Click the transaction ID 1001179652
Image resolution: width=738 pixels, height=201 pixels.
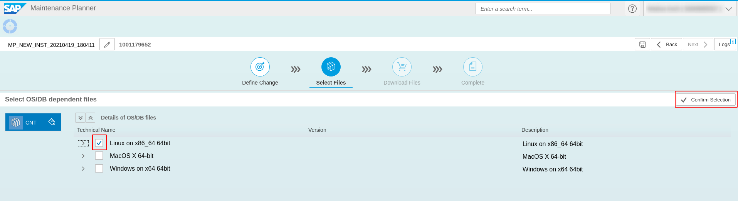[135, 45]
